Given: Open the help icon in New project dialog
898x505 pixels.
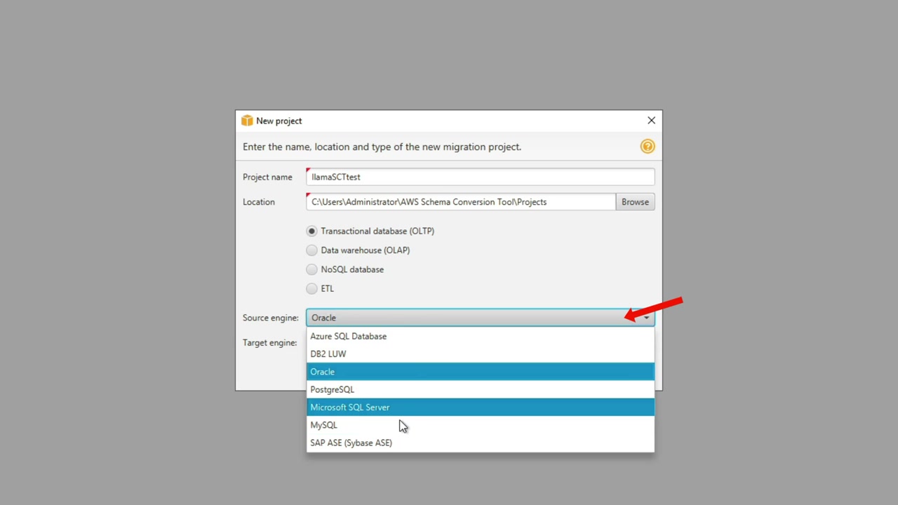Looking at the screenshot, I should point(647,147).
